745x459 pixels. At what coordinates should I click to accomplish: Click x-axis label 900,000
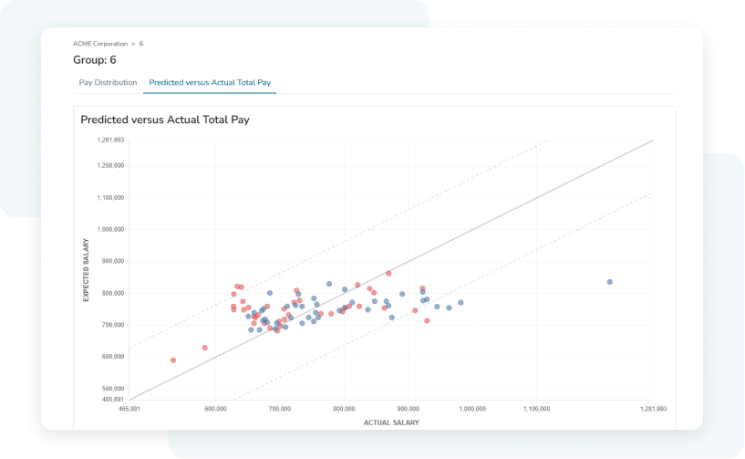[409, 409]
